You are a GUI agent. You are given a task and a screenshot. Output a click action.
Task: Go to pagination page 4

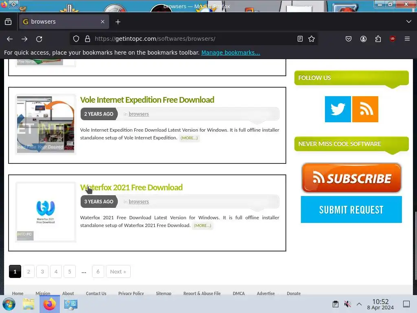(x=56, y=271)
